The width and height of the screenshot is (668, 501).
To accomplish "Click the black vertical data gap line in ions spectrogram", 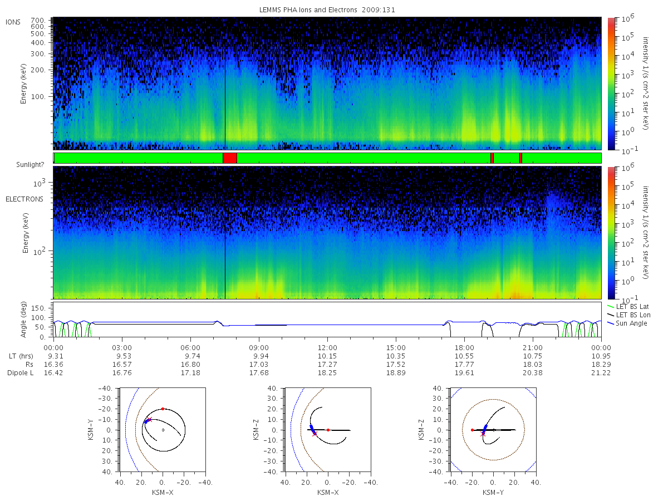I will point(225,83).
